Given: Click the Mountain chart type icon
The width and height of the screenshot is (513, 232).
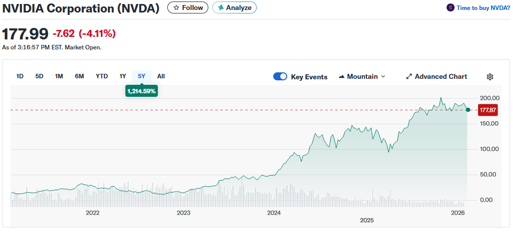Looking at the screenshot, I should 342,77.
